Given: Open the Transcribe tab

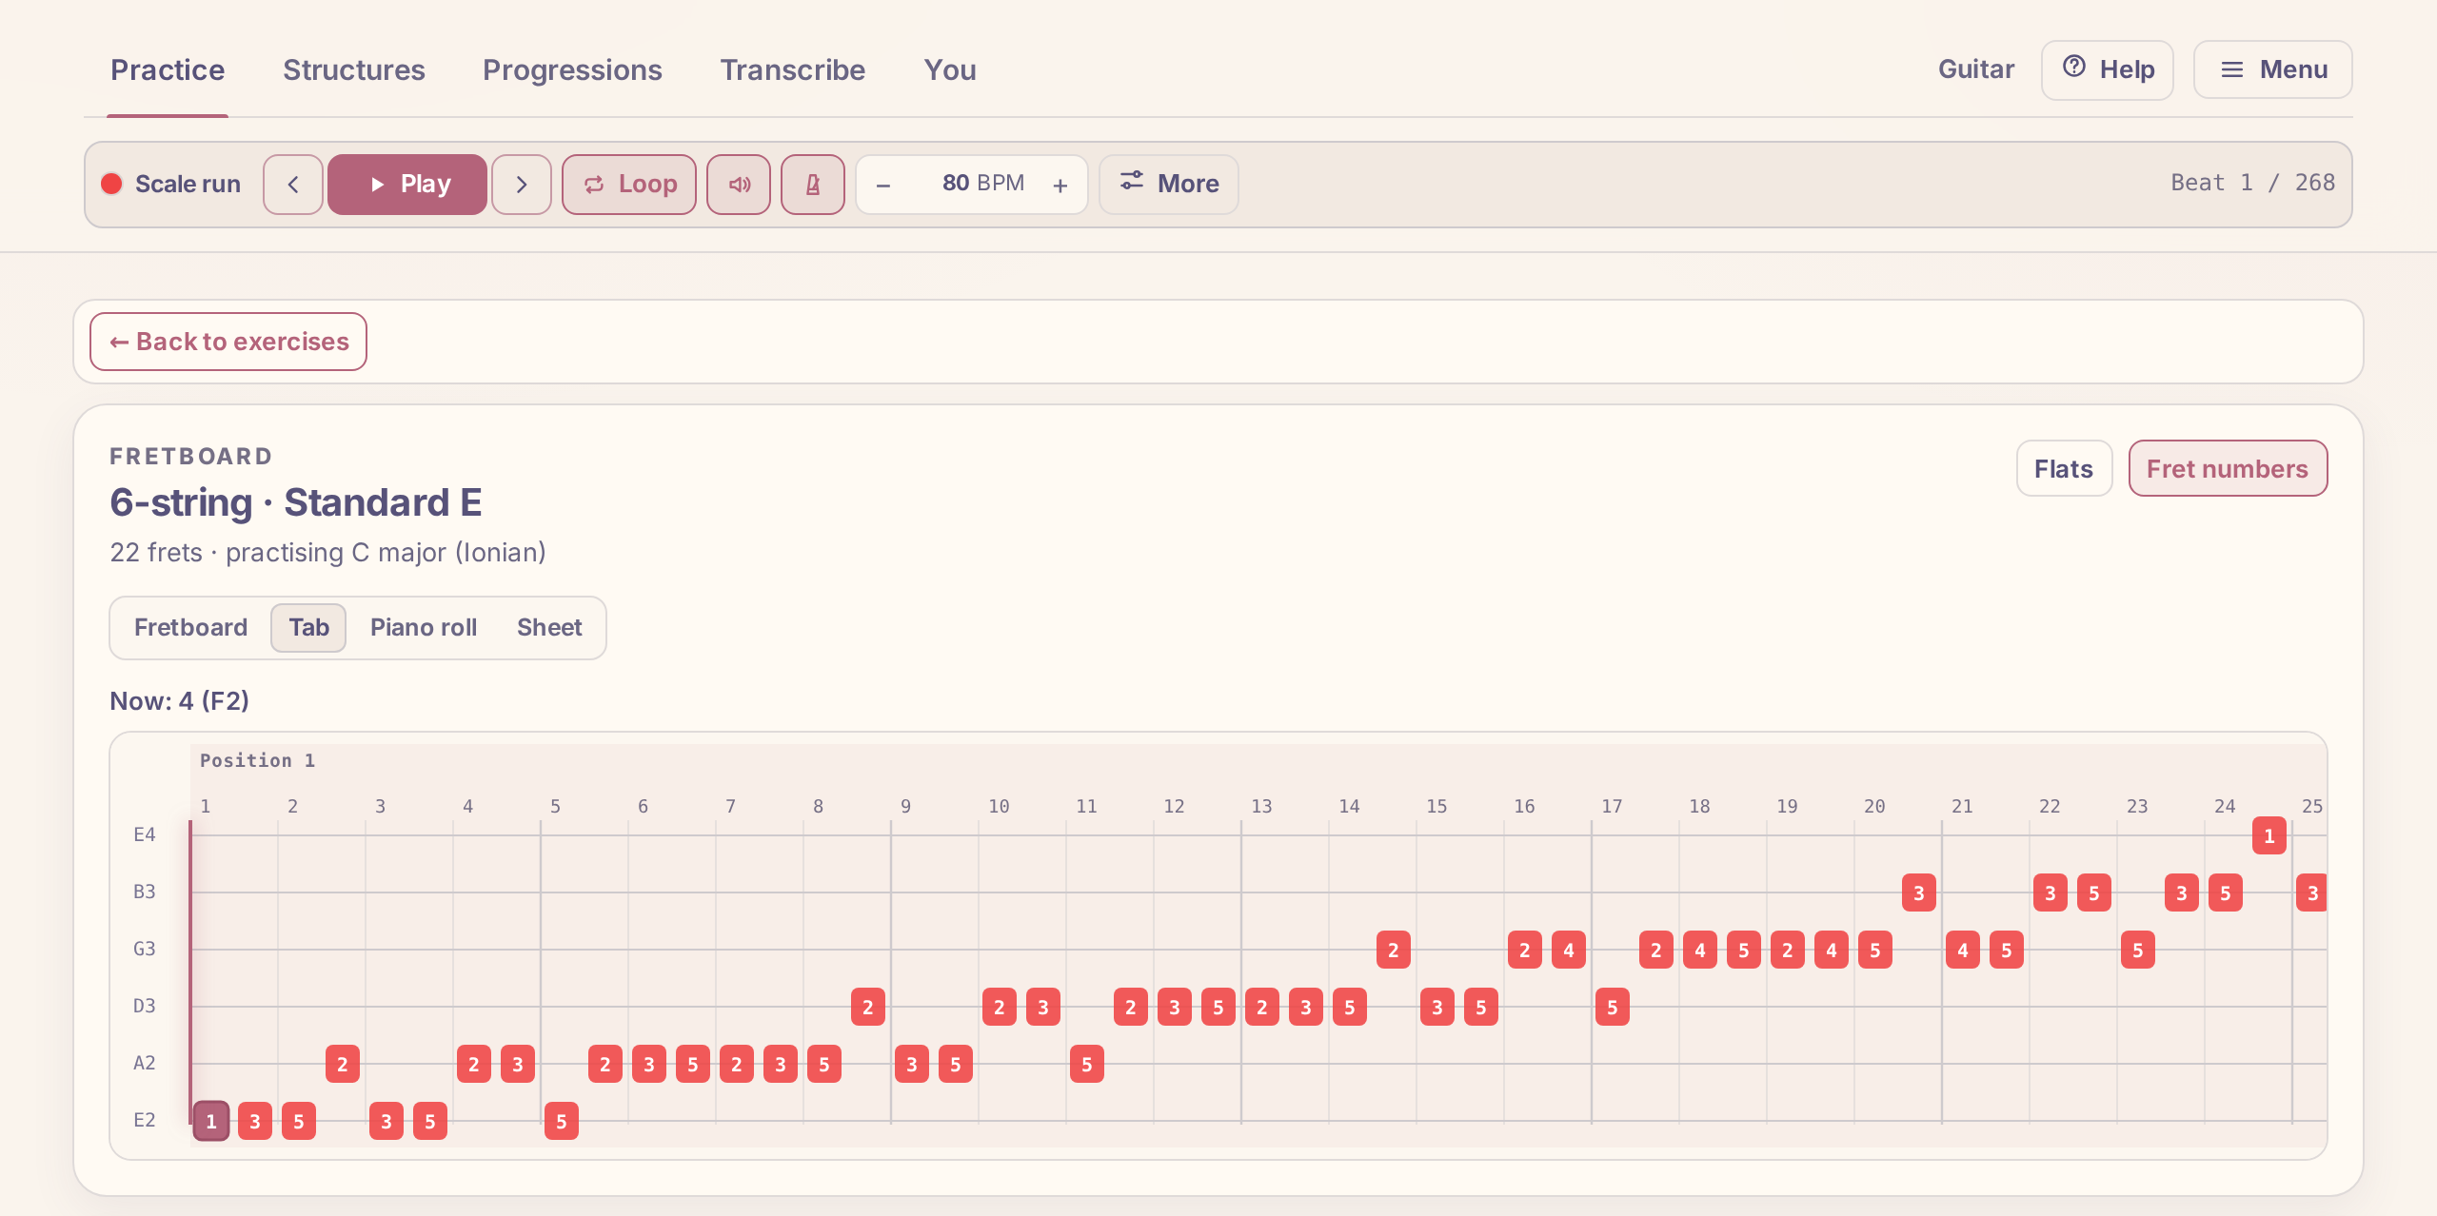Looking at the screenshot, I should pos(793,70).
